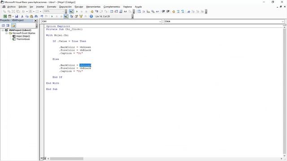Click the Option Explicit line
This screenshot has height=161, width=287.
pyautogui.click(x=58, y=26)
